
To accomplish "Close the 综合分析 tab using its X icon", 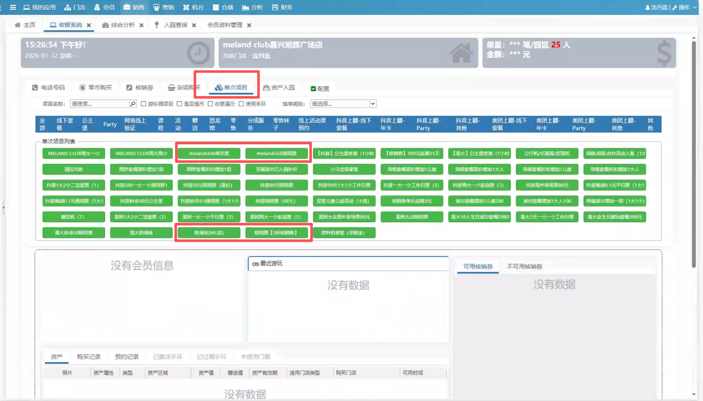I will 142,26.
